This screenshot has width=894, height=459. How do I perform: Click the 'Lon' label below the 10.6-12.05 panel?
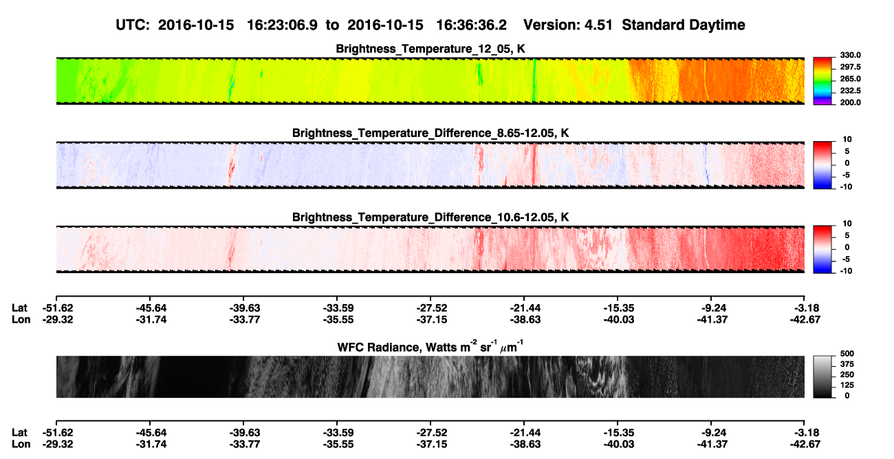click(21, 319)
